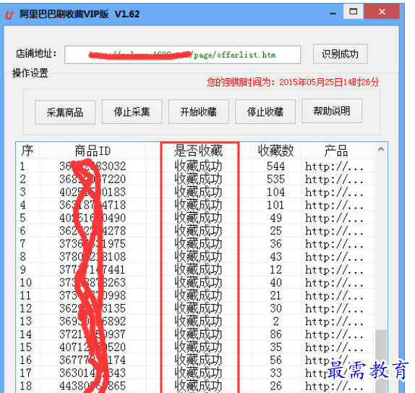This screenshot has width=415, height=393.
Task: Click the 收藏数 value 101
Action: 275,205
